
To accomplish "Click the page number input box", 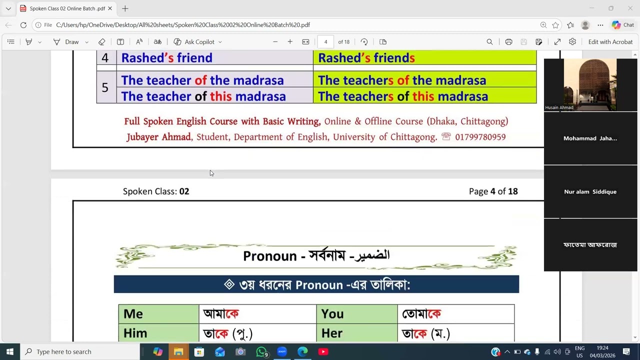I will pos(325,42).
